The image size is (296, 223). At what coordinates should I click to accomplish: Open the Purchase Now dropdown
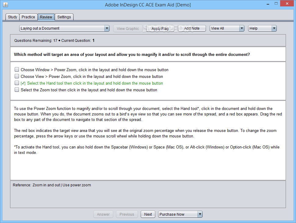(180, 214)
